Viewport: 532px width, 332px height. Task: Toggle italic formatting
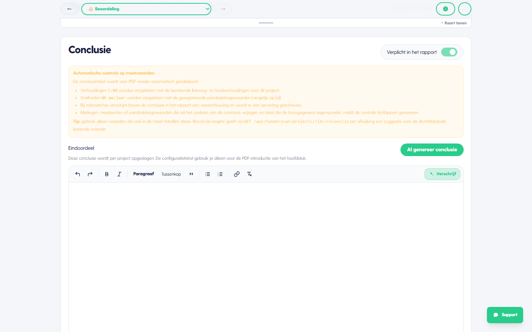coord(119,174)
